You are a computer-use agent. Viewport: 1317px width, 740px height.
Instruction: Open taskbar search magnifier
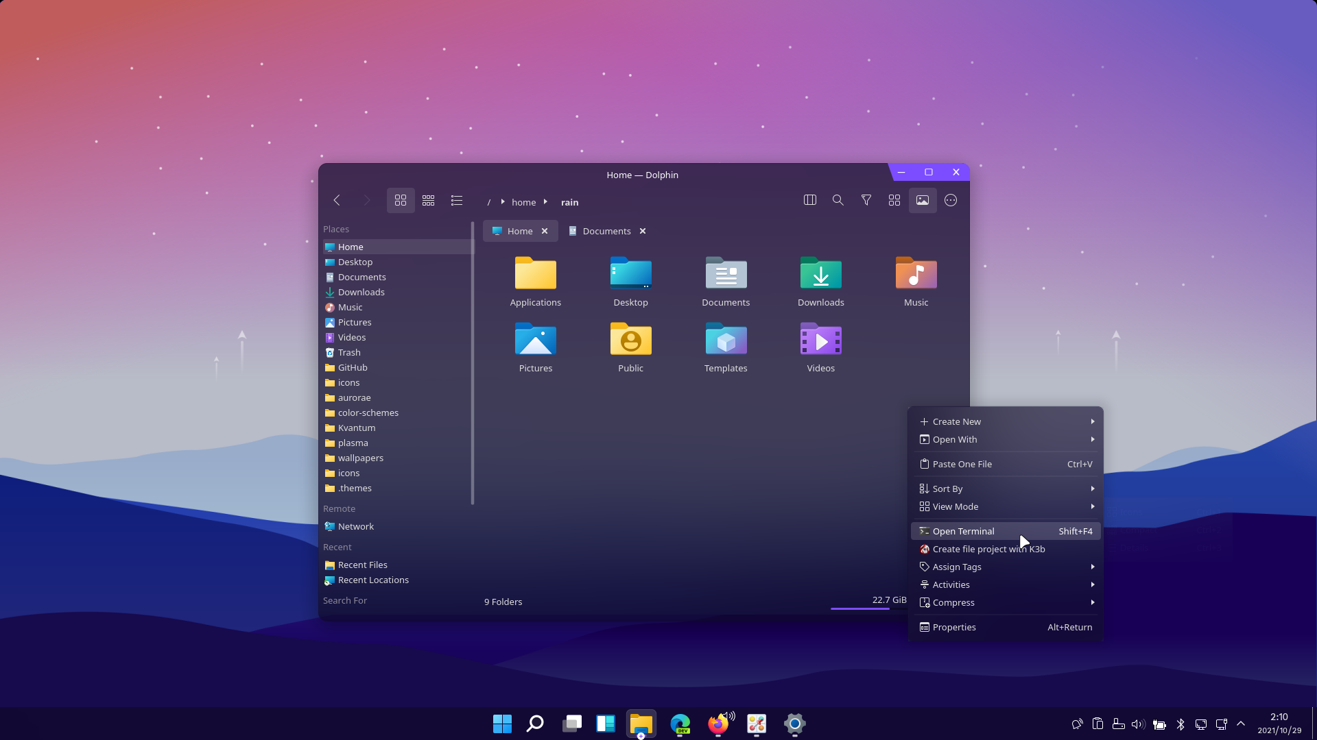coord(535,724)
